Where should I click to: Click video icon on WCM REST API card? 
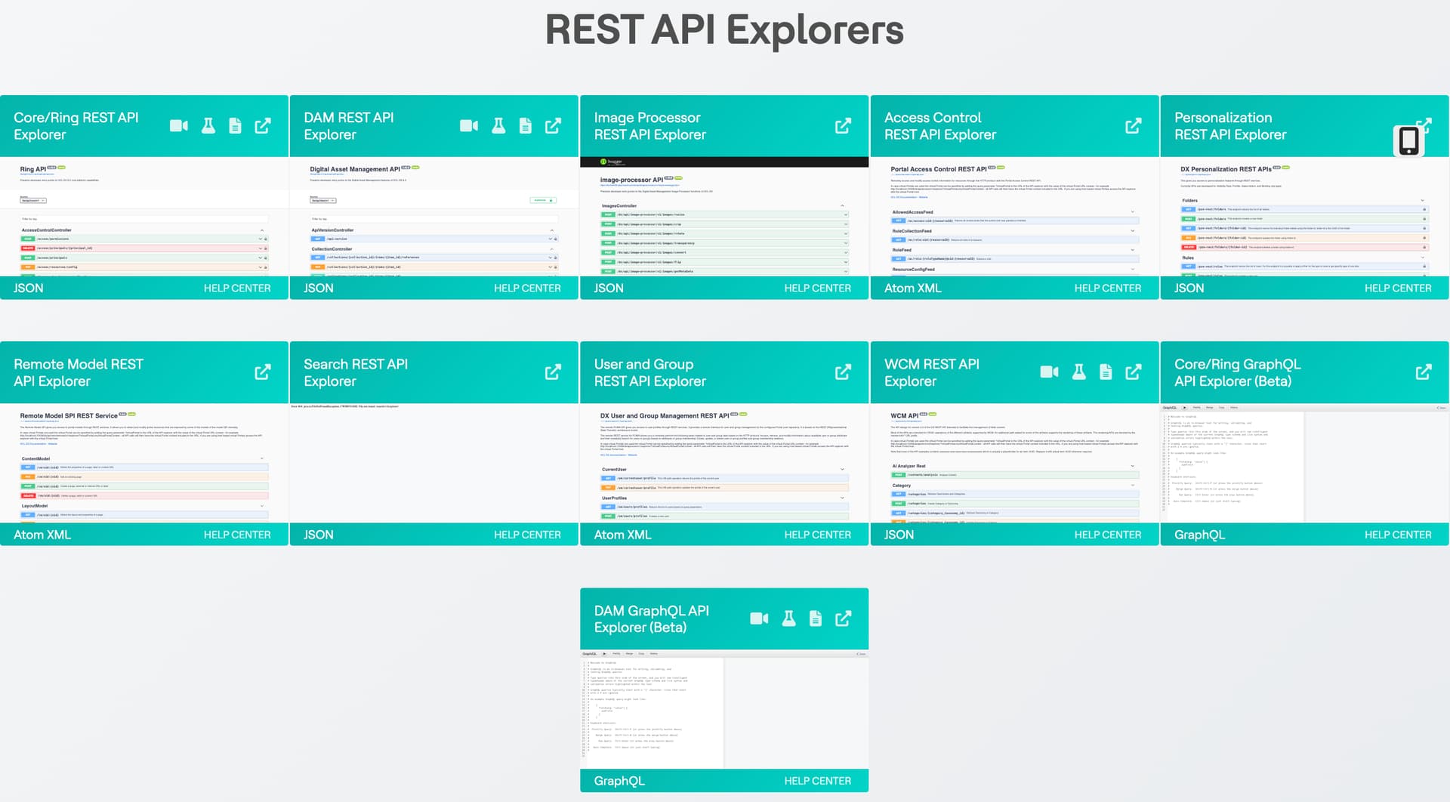1049,372
